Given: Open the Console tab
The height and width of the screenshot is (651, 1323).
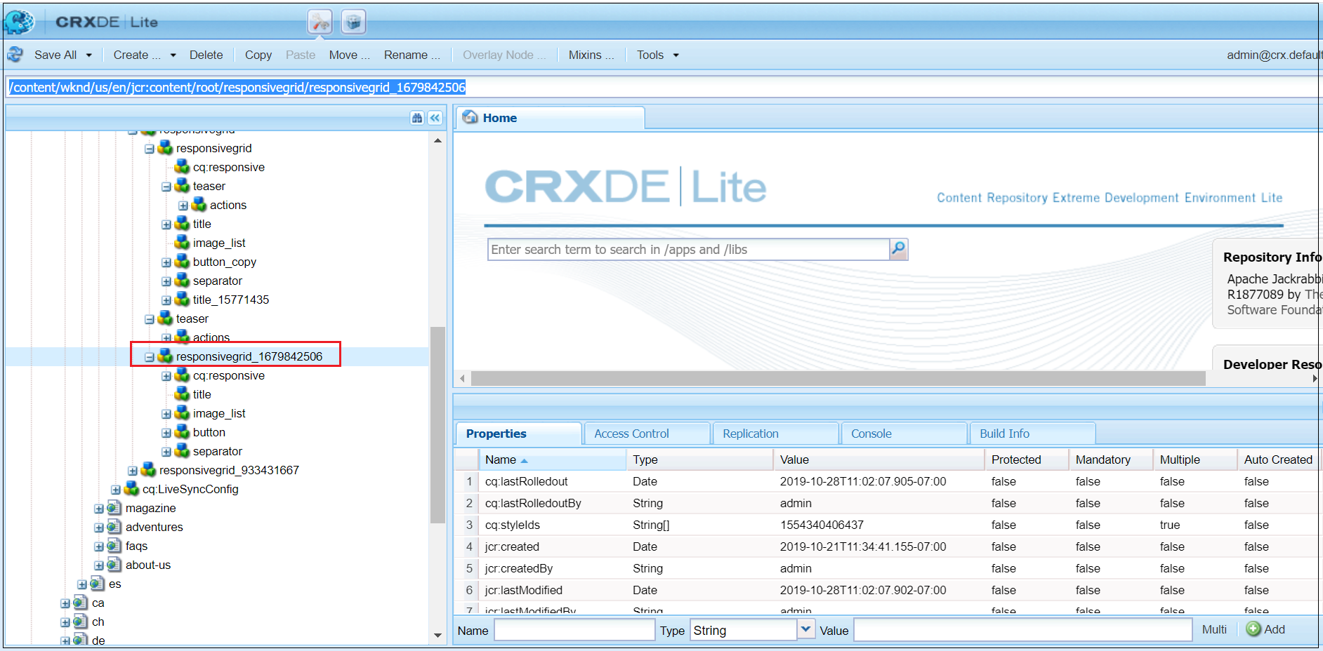Looking at the screenshot, I should pos(903,434).
